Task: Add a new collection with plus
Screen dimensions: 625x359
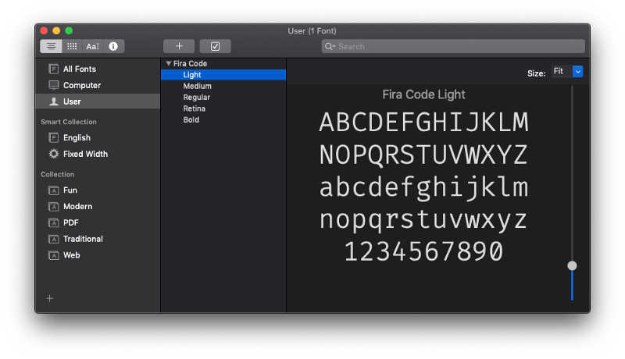Action: tap(50, 298)
